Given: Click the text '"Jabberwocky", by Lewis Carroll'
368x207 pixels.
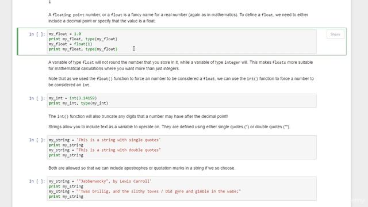Looking at the screenshot, I should 114,181.
